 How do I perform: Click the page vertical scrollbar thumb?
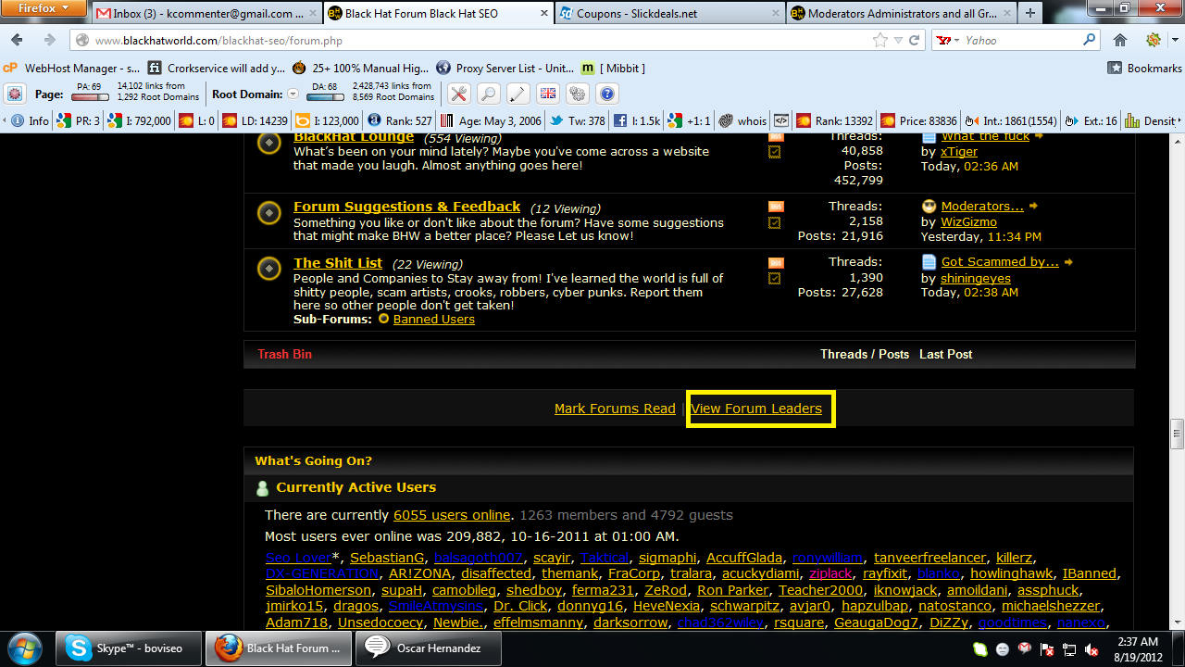[1177, 433]
